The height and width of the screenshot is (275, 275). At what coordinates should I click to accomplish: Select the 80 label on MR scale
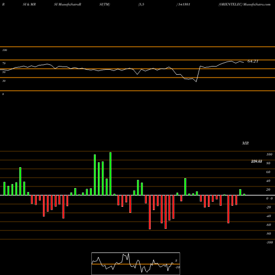tap(268, 163)
